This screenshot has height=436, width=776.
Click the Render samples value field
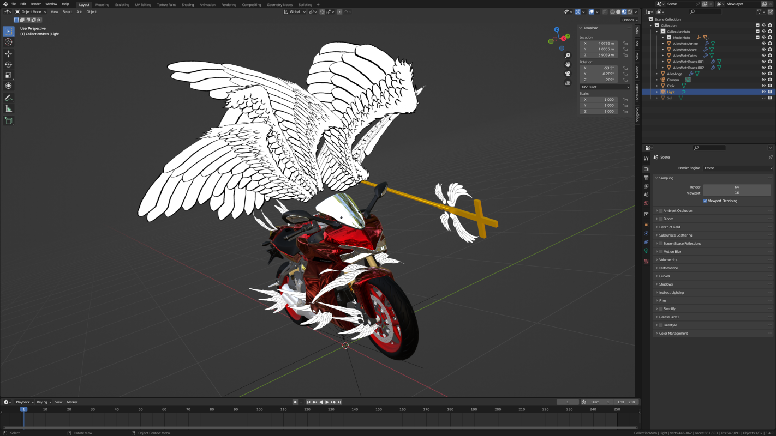pos(737,187)
